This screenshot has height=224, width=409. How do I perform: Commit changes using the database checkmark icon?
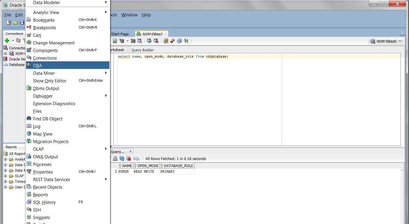(149, 41)
